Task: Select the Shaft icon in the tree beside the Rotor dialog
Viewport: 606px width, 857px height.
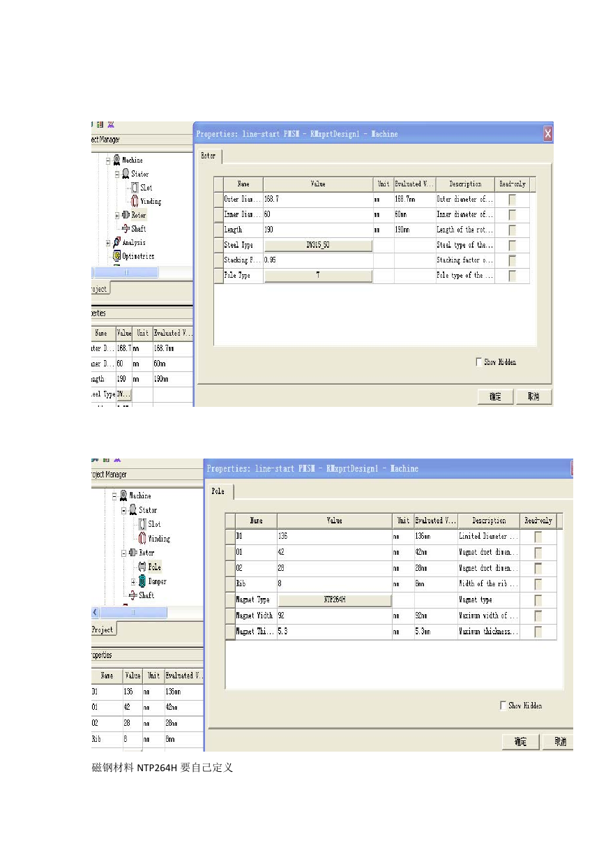Action: coord(126,228)
